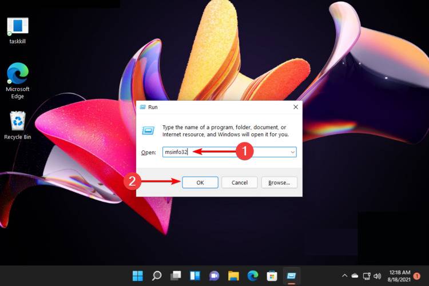This screenshot has width=429, height=286.
Task: Expand the Open field dropdown arrow
Action: pos(292,152)
